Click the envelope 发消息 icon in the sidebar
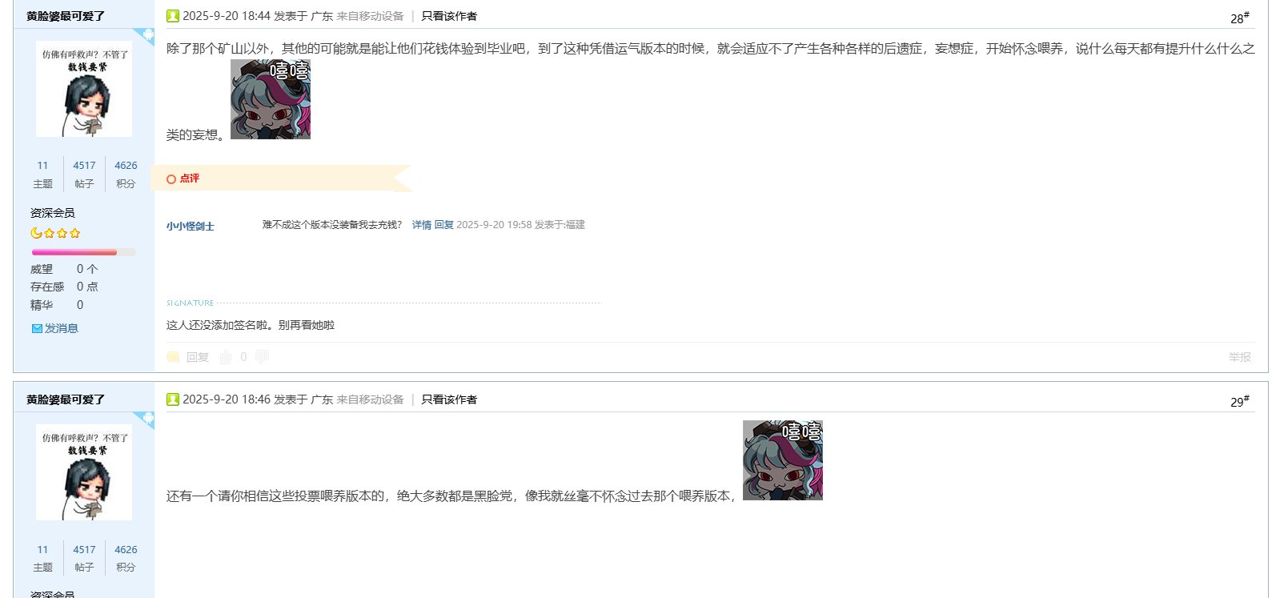 [37, 328]
